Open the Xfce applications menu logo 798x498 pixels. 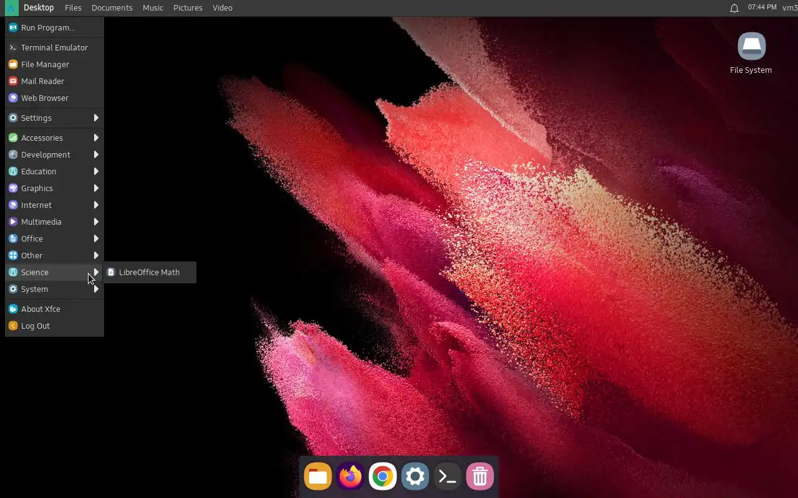[x=11, y=8]
